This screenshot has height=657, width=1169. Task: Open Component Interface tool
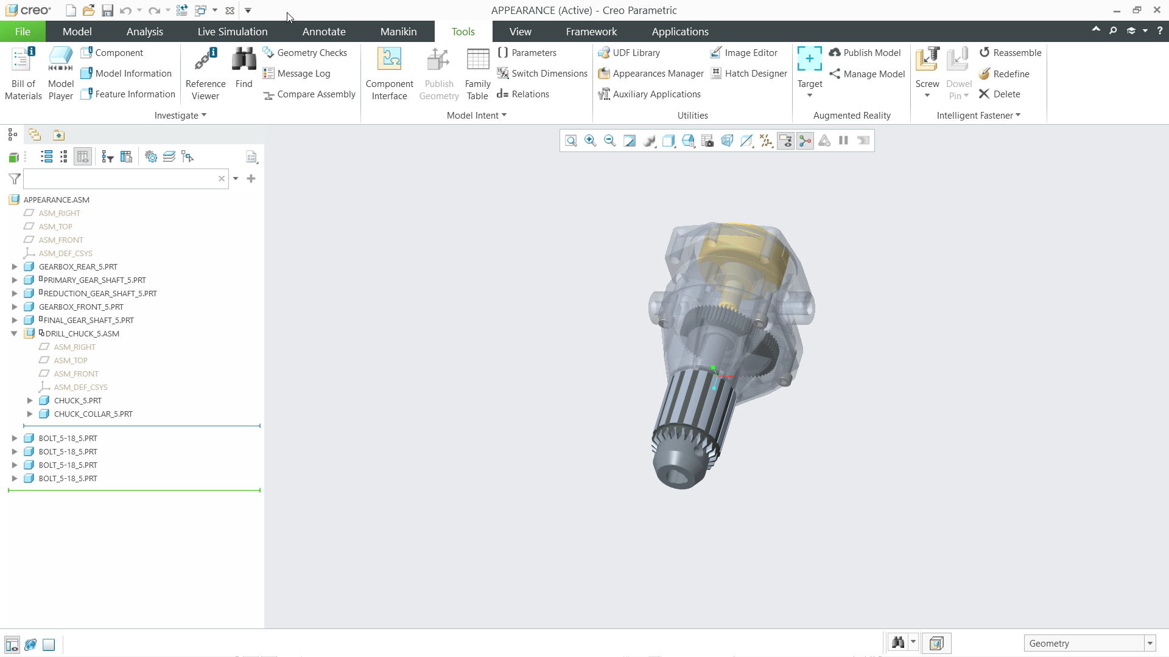[x=389, y=74]
